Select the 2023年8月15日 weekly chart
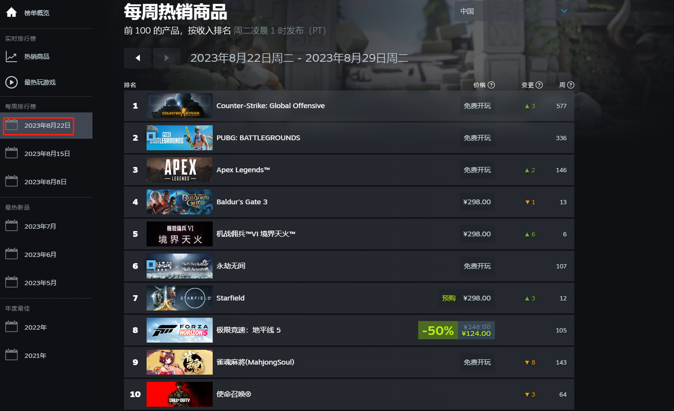Viewport: 674px width, 411px height. (46, 154)
